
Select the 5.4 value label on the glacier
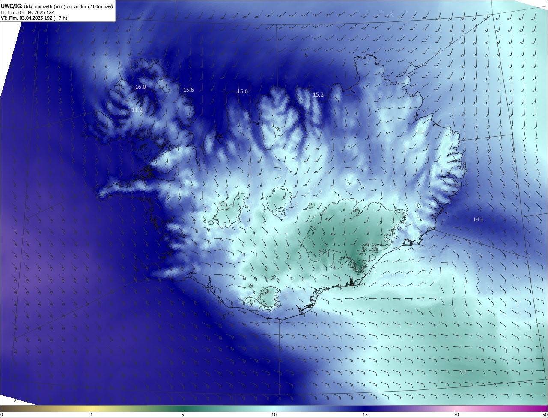pyautogui.click(x=359, y=268)
